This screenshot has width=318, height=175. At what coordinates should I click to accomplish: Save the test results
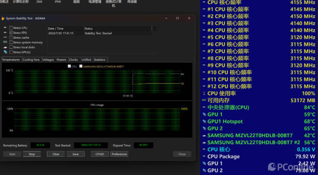coord(76,154)
